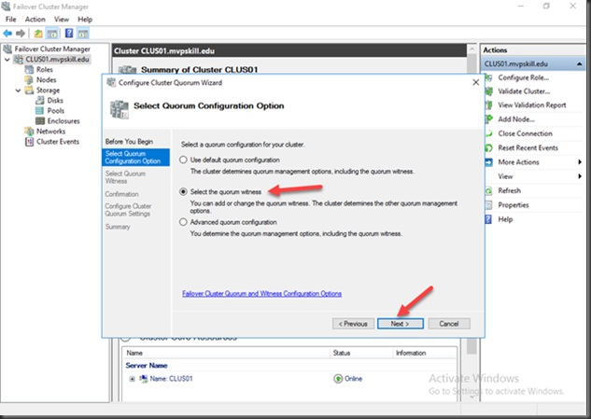This screenshot has height=419, width=591.
Task: Click the More Actions arrow icon
Action: click(489, 162)
